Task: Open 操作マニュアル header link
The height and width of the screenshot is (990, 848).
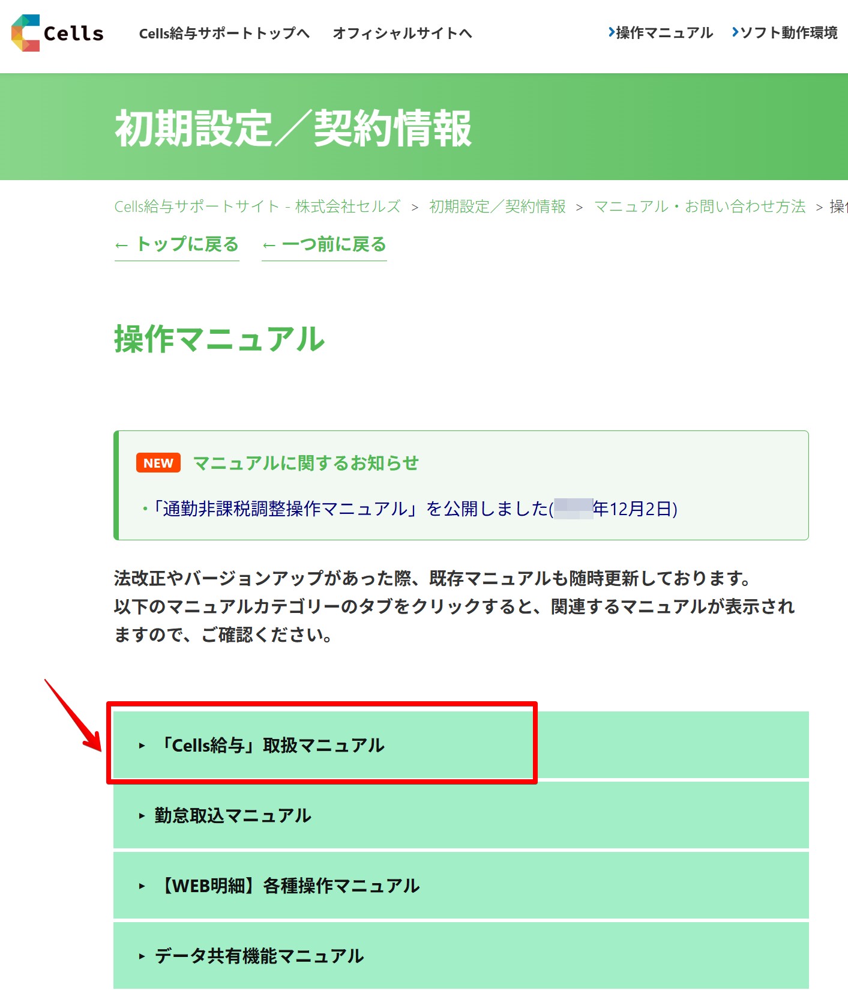Action: point(660,32)
